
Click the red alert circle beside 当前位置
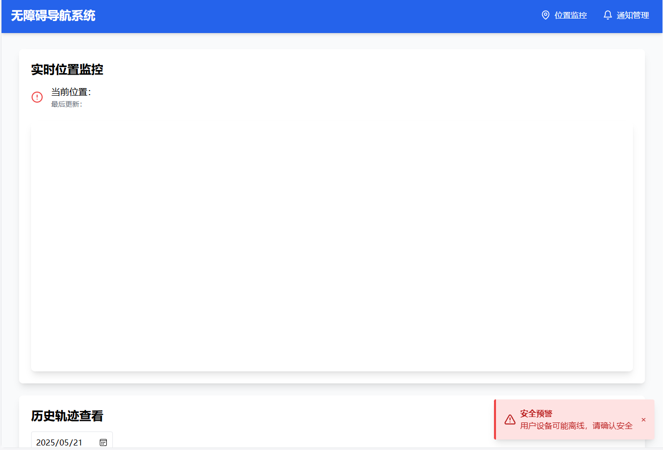(37, 97)
